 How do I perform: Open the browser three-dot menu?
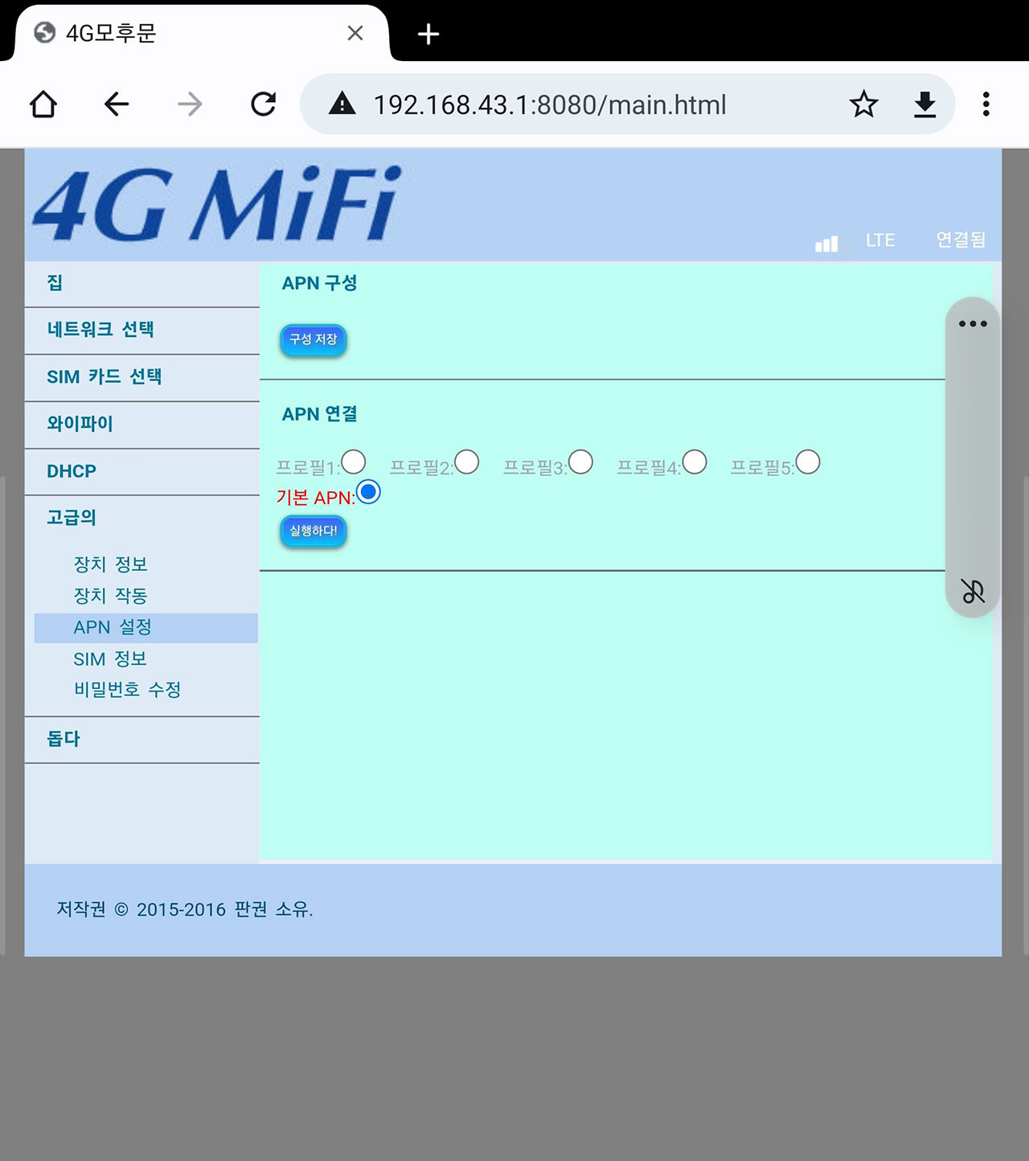coord(986,104)
